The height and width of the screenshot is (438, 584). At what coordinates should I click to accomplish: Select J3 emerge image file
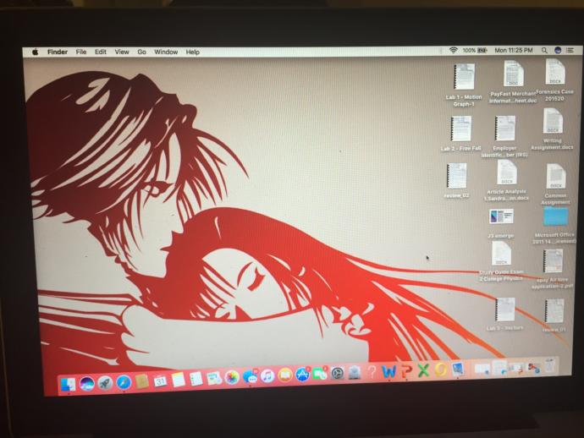[x=501, y=223]
